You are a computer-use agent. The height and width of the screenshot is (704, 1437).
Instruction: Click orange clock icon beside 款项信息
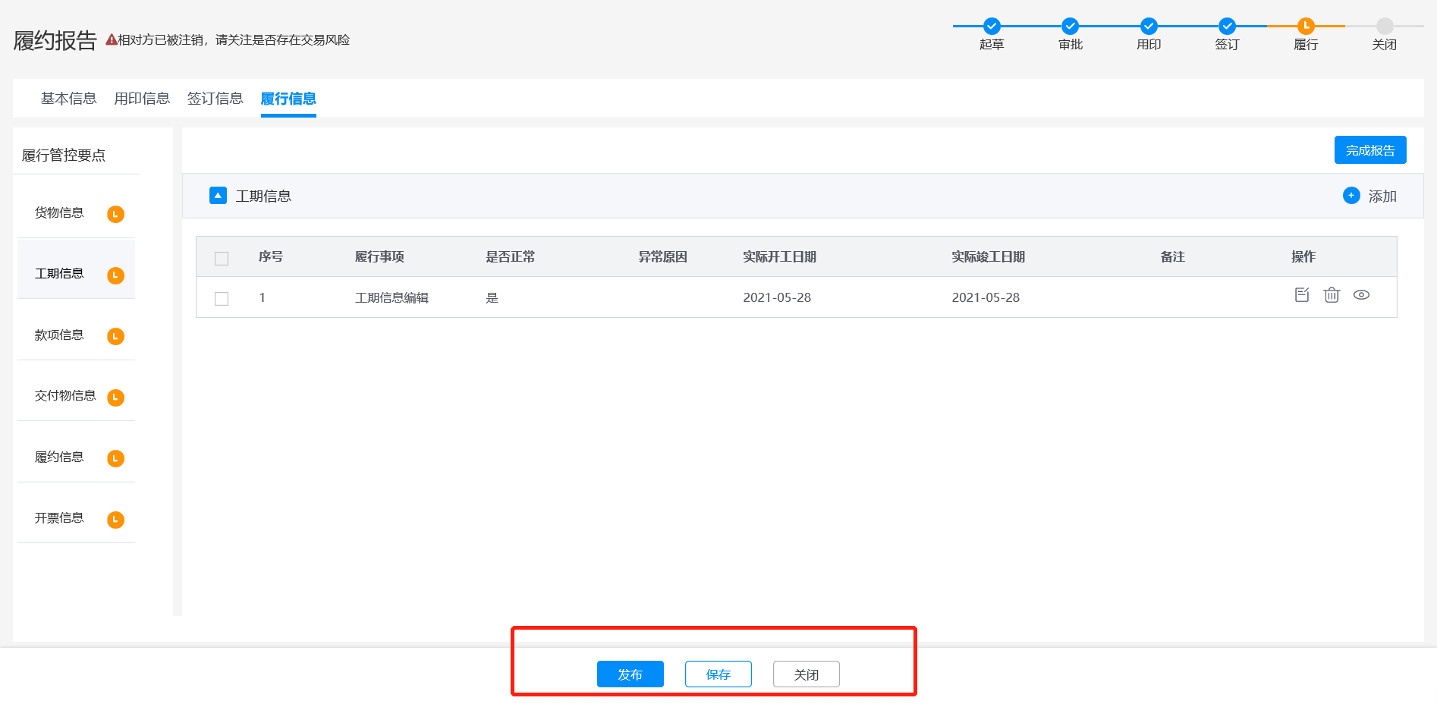pos(115,336)
